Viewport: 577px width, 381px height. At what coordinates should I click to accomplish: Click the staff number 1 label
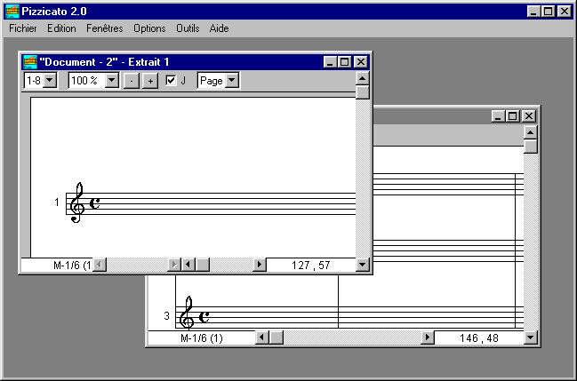(57, 202)
